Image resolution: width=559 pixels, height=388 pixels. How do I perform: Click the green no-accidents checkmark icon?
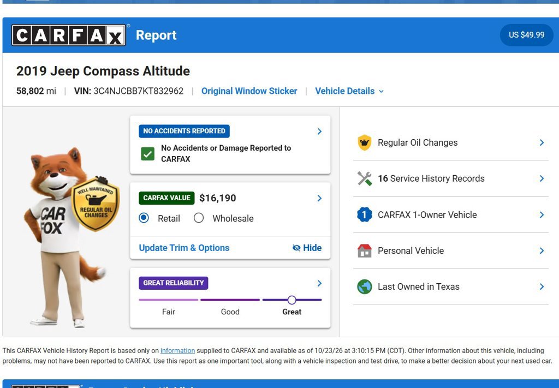[x=147, y=154]
